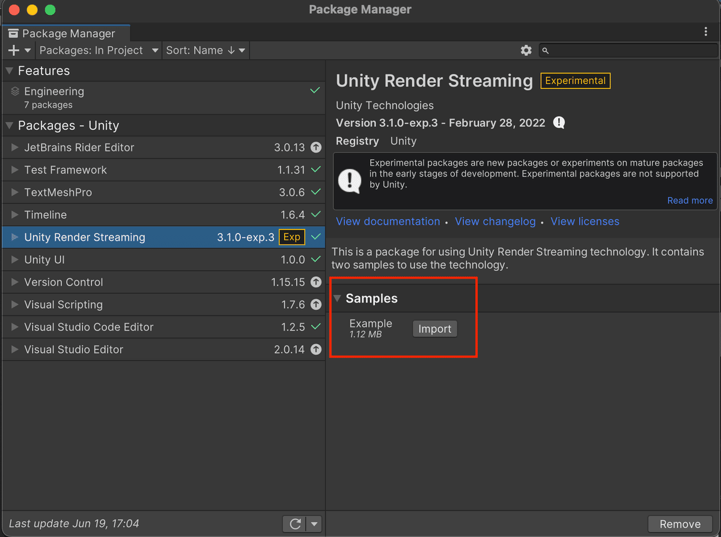Screen dimensions: 721x537
Task: Open the Package Manager settings gear
Action: pos(526,50)
